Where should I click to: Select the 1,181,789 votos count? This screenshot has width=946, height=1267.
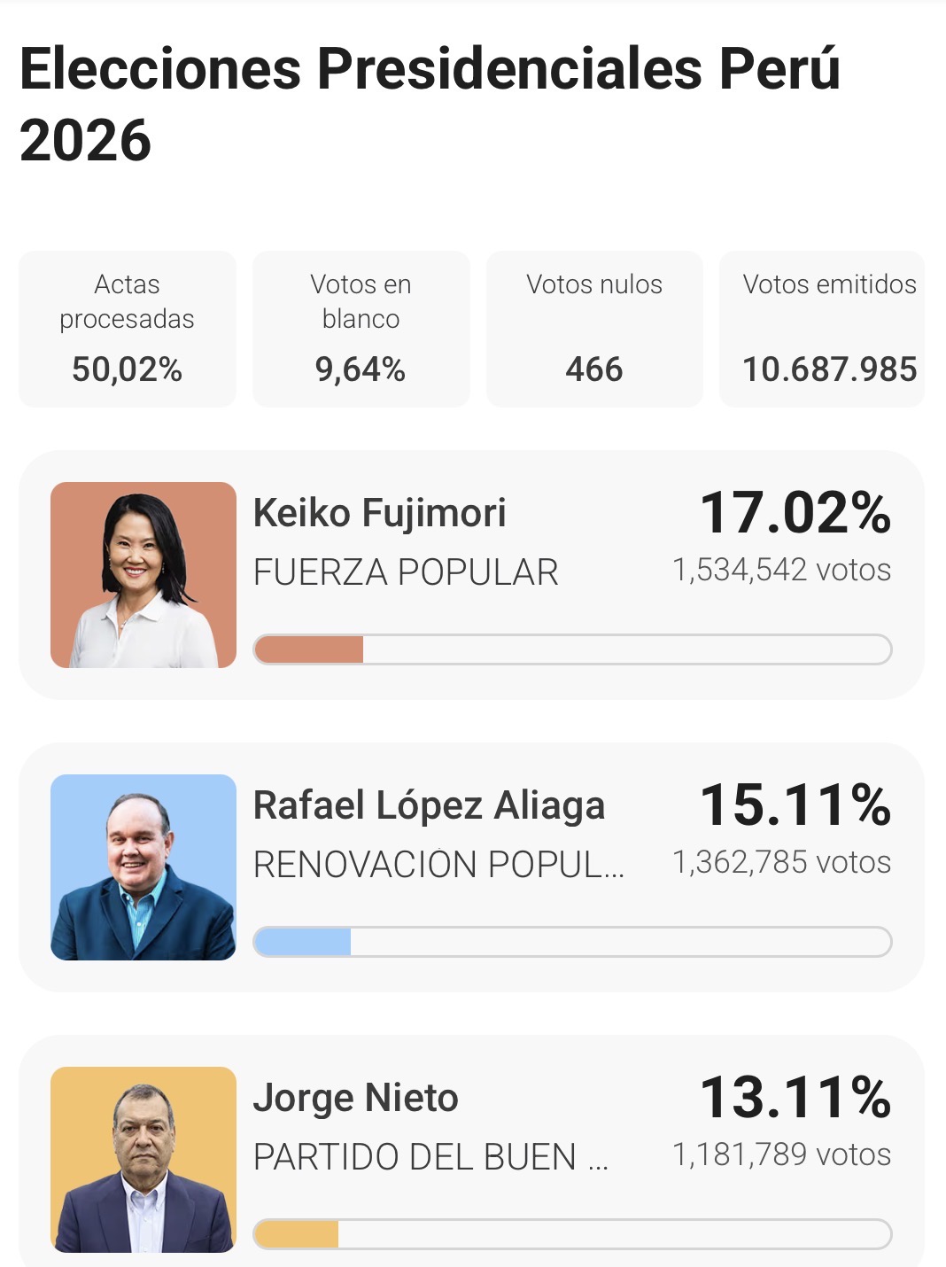(781, 1154)
